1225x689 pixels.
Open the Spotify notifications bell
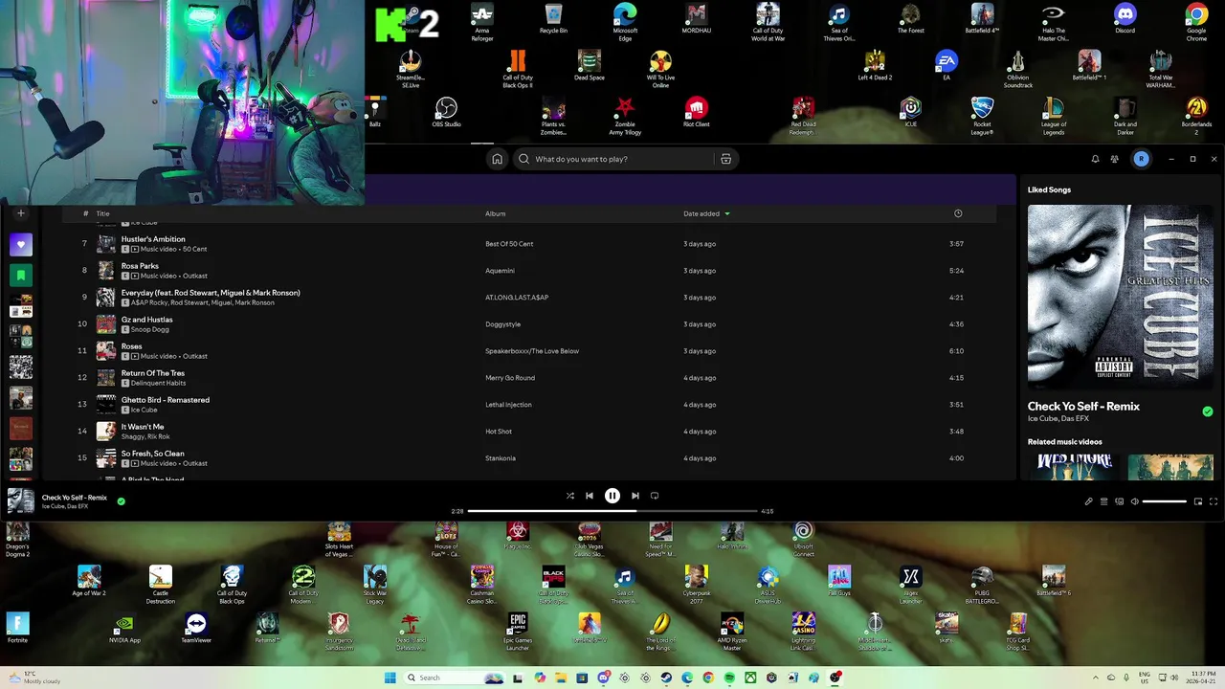tap(1095, 159)
